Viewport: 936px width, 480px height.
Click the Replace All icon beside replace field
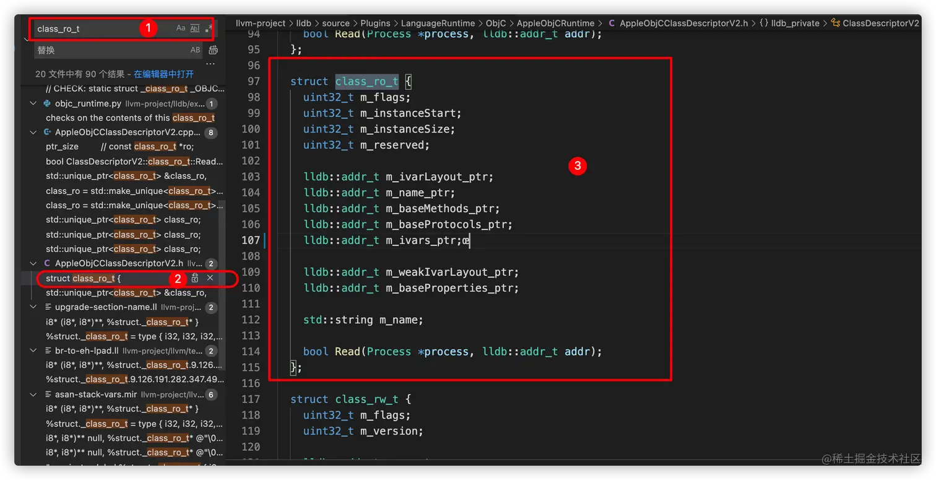tap(214, 50)
